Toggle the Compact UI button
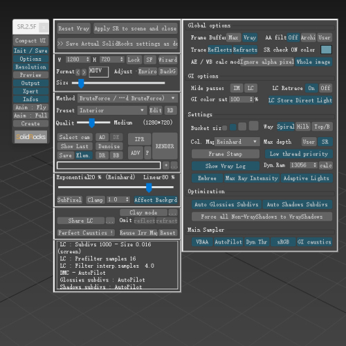The width and height of the screenshot is (346, 346). click(30, 41)
